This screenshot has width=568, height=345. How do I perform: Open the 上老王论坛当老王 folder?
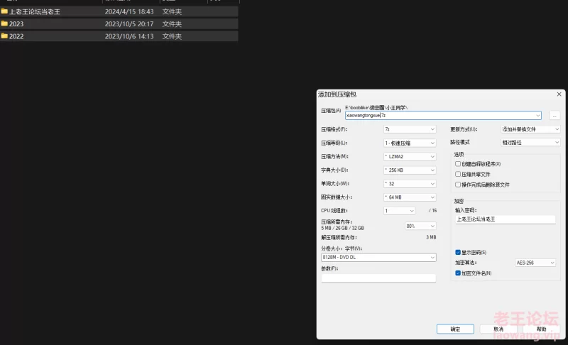(x=34, y=12)
